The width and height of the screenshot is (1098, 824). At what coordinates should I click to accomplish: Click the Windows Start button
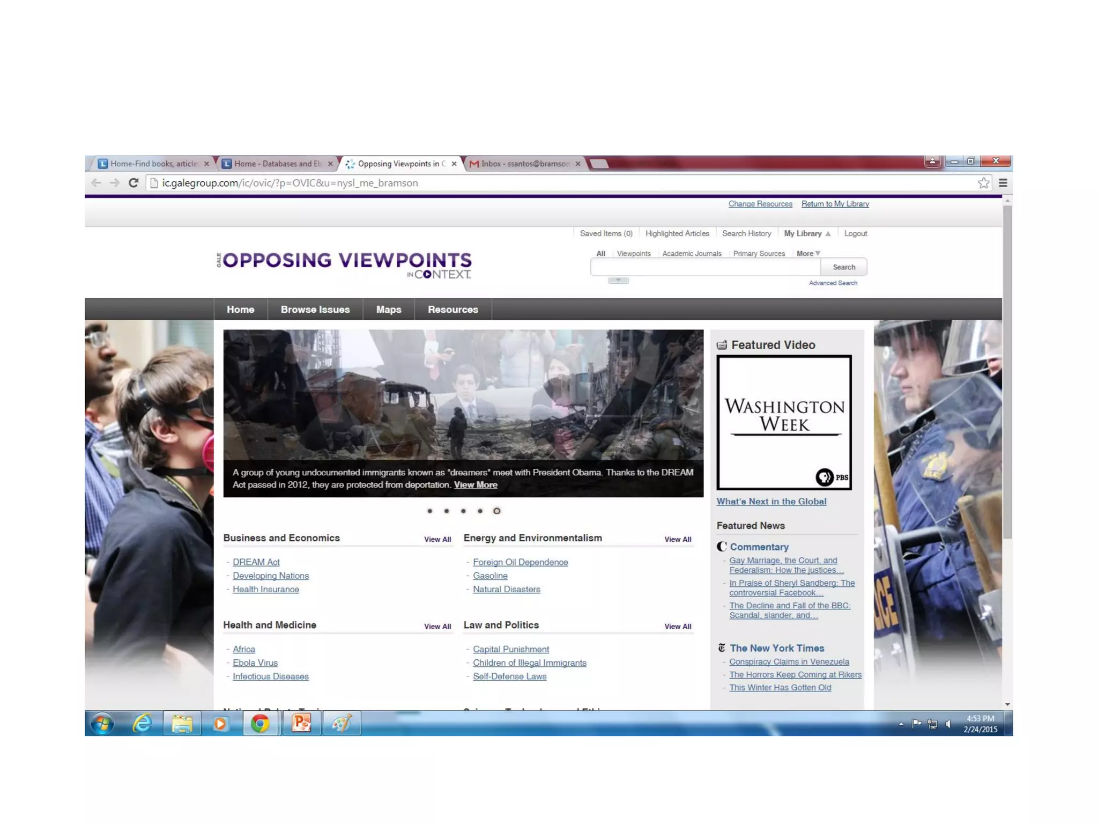click(x=102, y=724)
